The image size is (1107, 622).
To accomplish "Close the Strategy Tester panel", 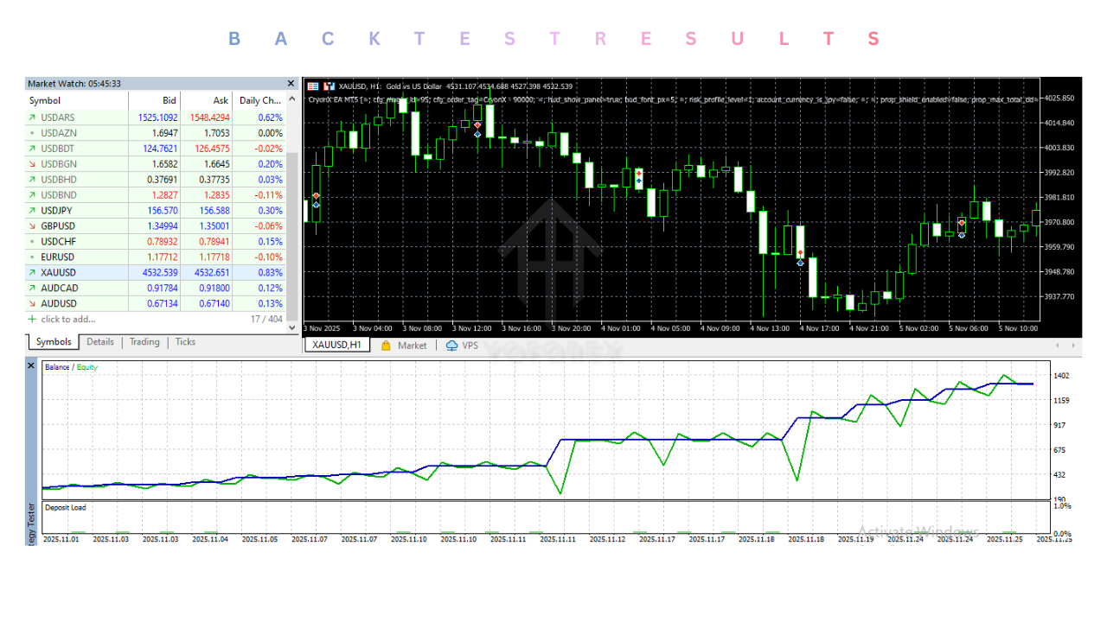I will (x=31, y=366).
